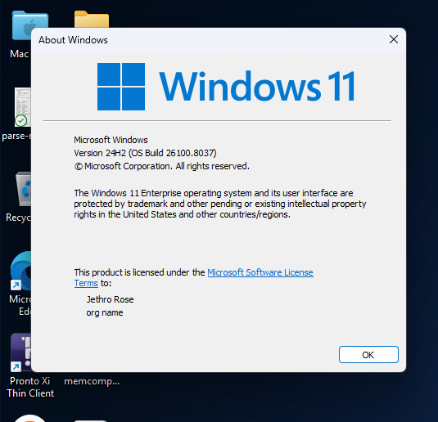Select the Pronto Xi Thin Client shortcut
This screenshot has width=438, height=422.
20,352
